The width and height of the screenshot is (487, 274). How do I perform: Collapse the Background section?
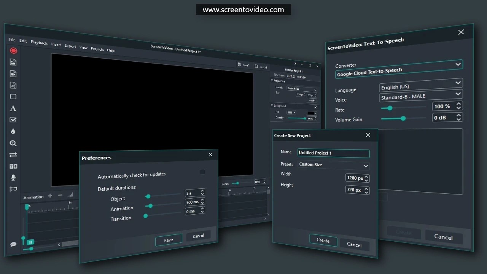272,105
